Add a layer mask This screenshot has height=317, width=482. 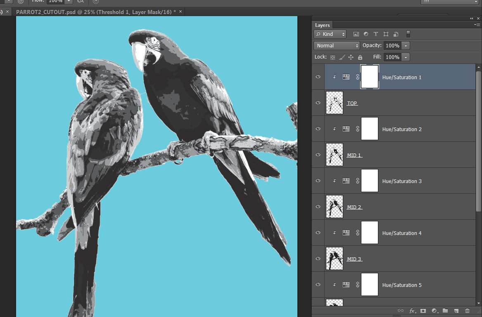[x=423, y=311]
